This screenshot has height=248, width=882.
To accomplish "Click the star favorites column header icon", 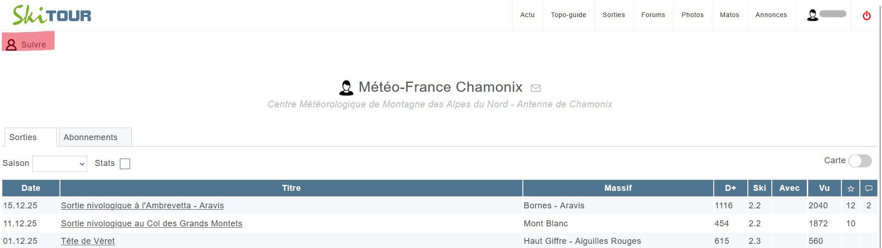I will coord(851,189).
